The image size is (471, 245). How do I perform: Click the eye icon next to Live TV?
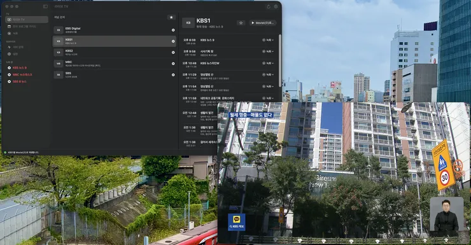(x=10, y=20)
